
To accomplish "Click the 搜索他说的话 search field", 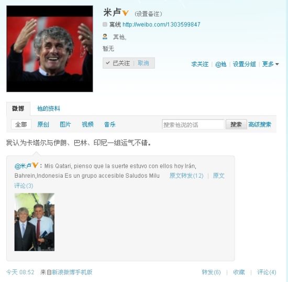I will [193, 125].
